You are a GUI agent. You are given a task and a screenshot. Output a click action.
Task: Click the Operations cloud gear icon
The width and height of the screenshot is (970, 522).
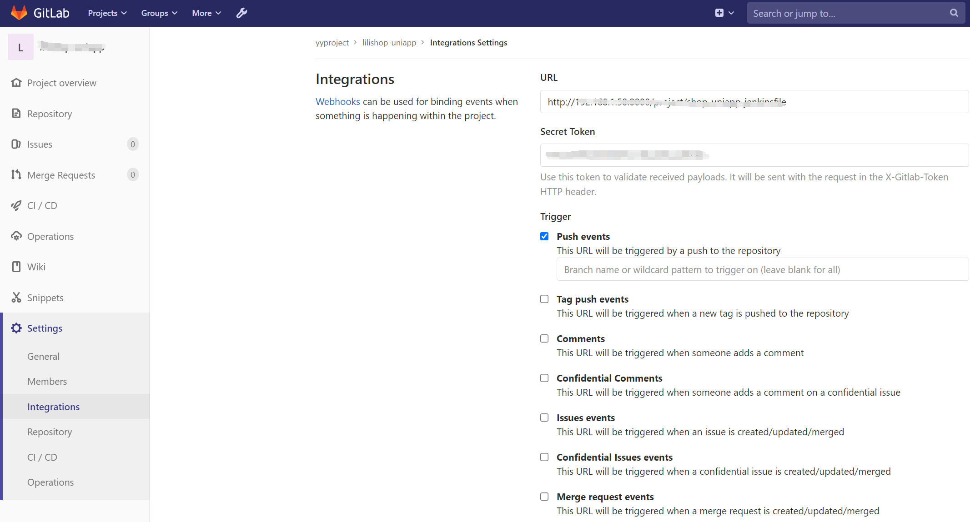(x=16, y=236)
